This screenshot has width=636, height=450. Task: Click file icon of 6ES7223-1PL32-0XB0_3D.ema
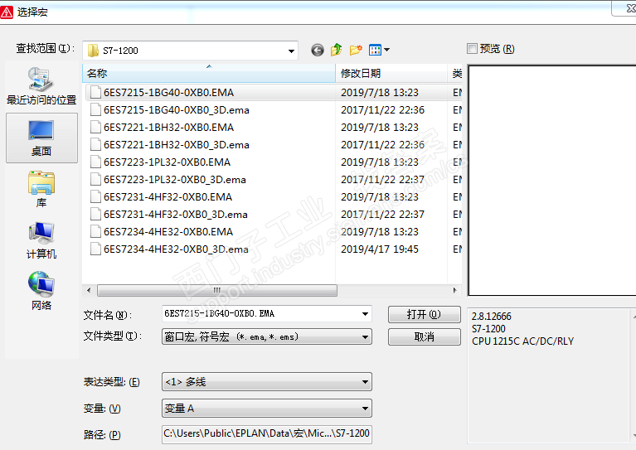95,180
